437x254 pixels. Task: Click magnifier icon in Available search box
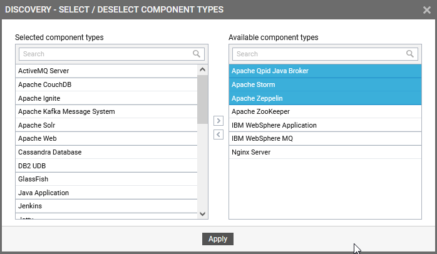click(410, 54)
